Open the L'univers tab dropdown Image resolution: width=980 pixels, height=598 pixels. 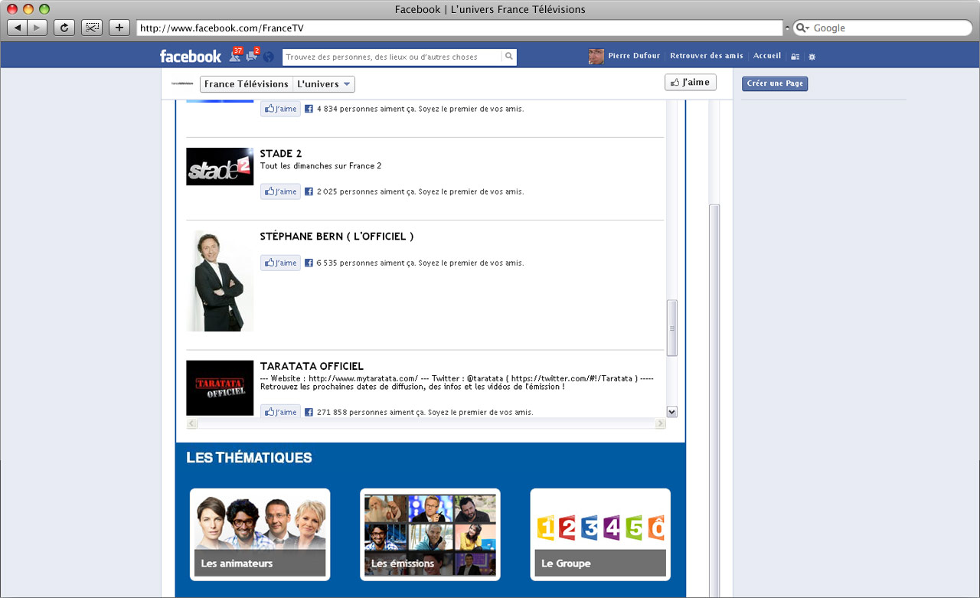pyautogui.click(x=324, y=84)
